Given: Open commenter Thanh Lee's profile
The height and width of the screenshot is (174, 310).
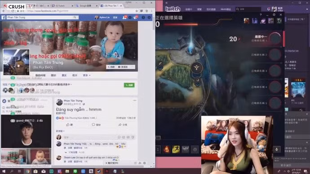Looking at the screenshot, I should pyautogui.click(x=69, y=157).
